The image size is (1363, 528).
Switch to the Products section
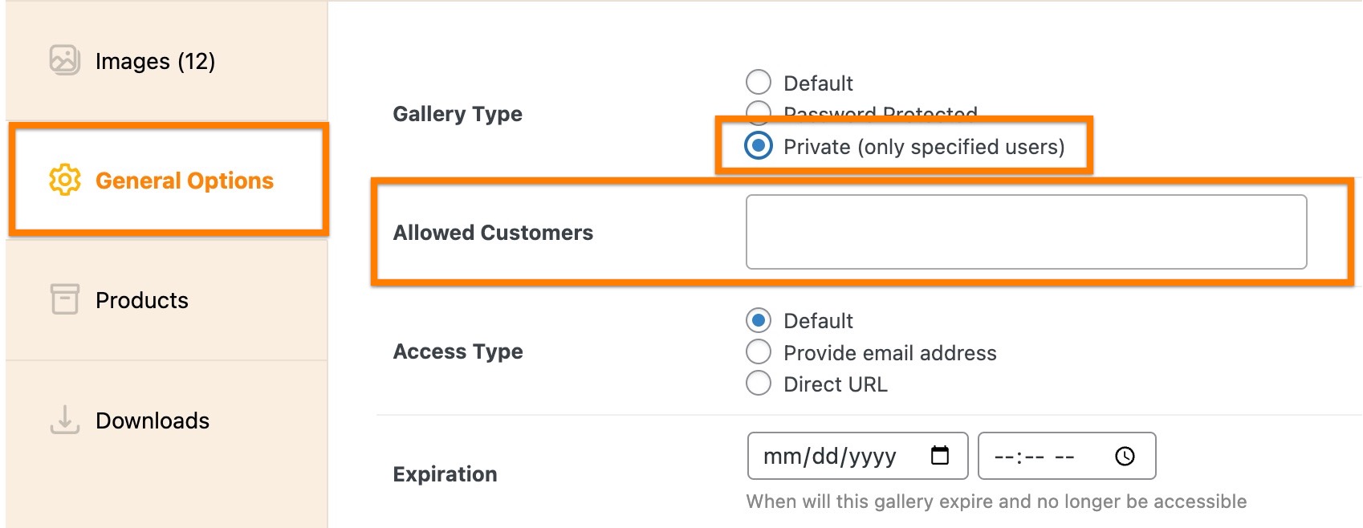click(x=141, y=299)
